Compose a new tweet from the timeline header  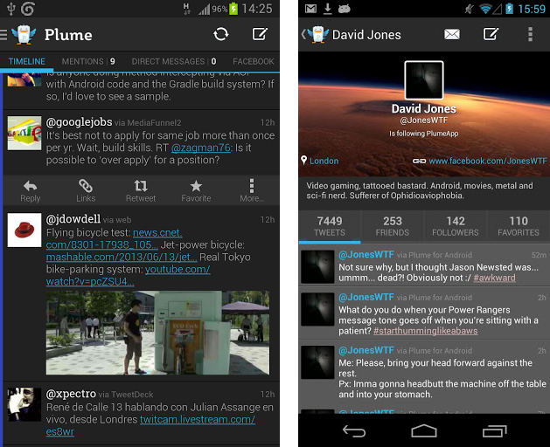click(260, 34)
